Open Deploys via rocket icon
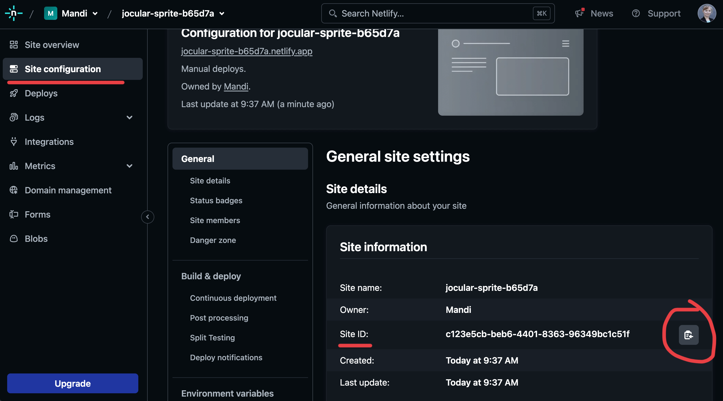The width and height of the screenshot is (723, 401). coord(14,93)
